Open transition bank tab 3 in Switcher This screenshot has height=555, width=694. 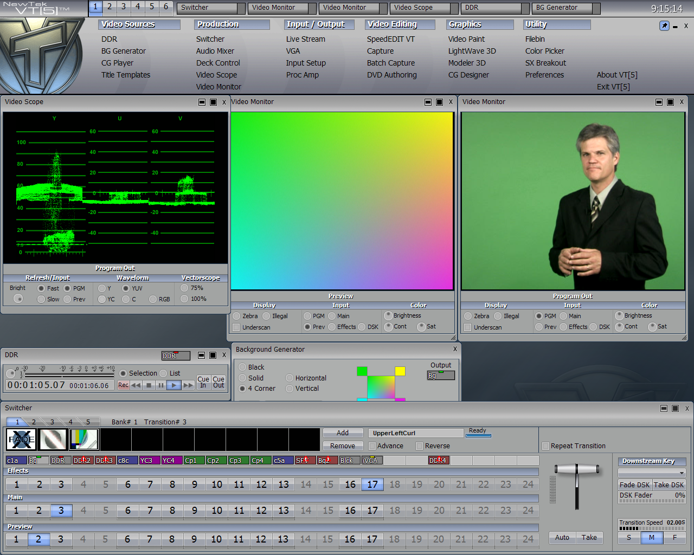tap(52, 422)
